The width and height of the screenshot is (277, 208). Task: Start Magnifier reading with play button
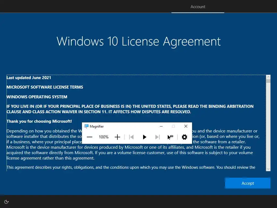pyautogui.click(x=144, y=137)
